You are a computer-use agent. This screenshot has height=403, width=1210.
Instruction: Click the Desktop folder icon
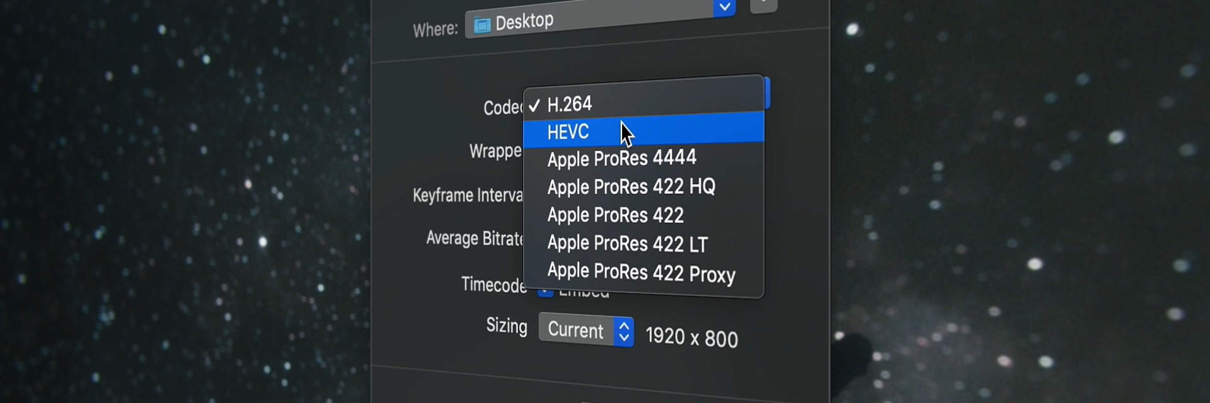(x=482, y=25)
